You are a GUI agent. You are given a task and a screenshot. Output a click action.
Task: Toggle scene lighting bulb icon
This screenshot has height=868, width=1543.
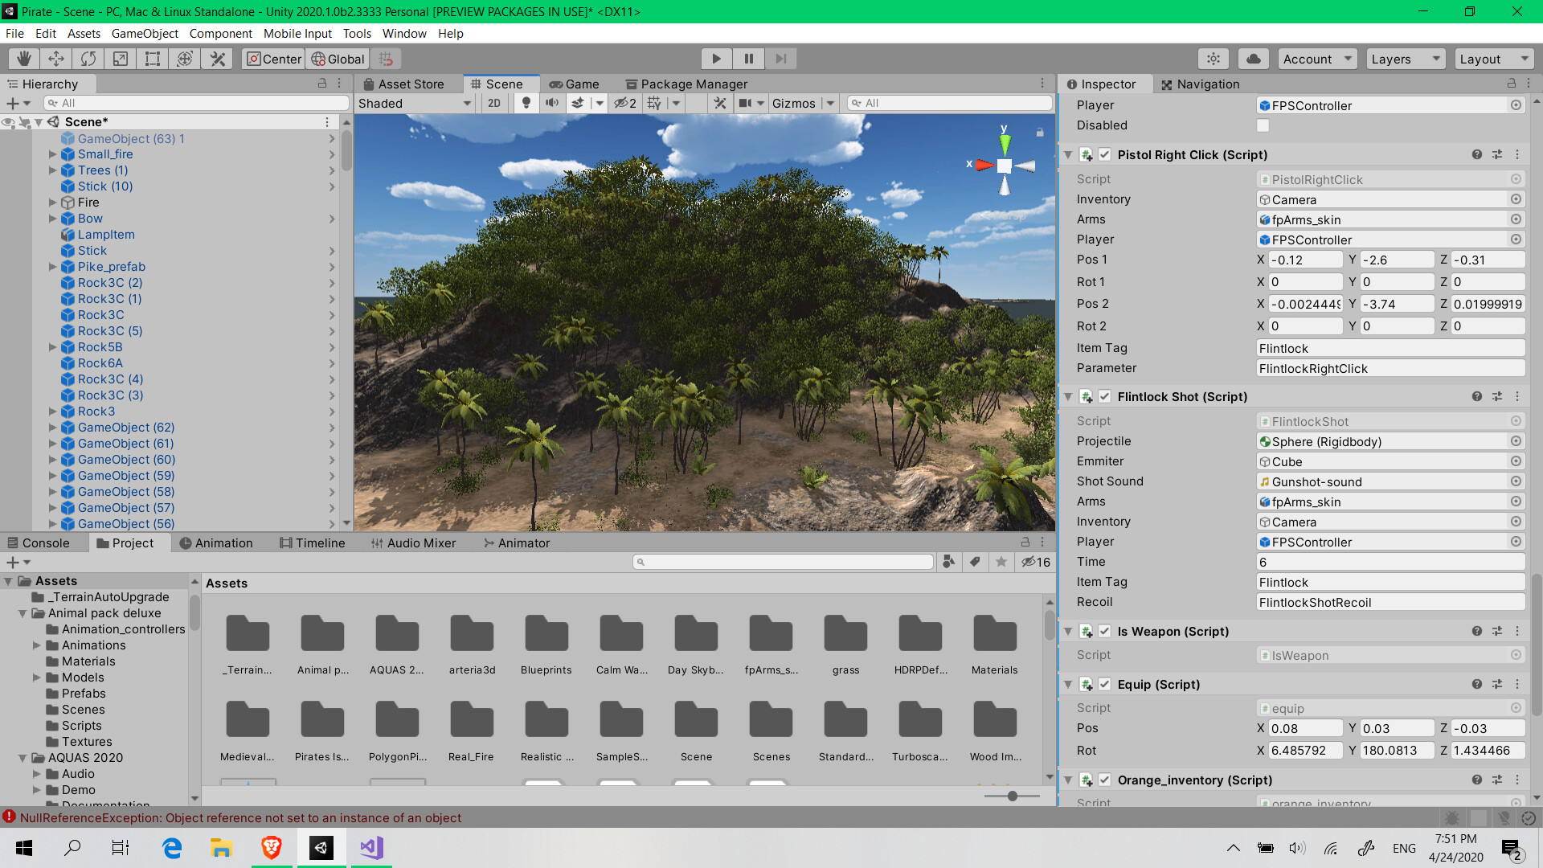(x=526, y=103)
